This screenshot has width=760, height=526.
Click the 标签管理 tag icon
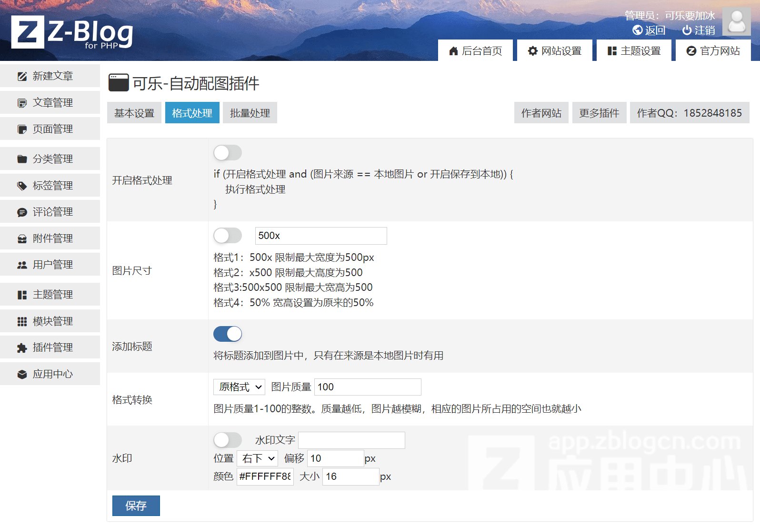pos(22,186)
